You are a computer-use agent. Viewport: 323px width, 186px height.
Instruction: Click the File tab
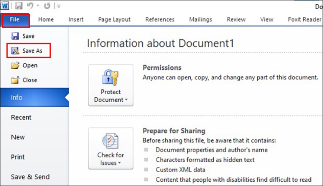[x=15, y=19]
